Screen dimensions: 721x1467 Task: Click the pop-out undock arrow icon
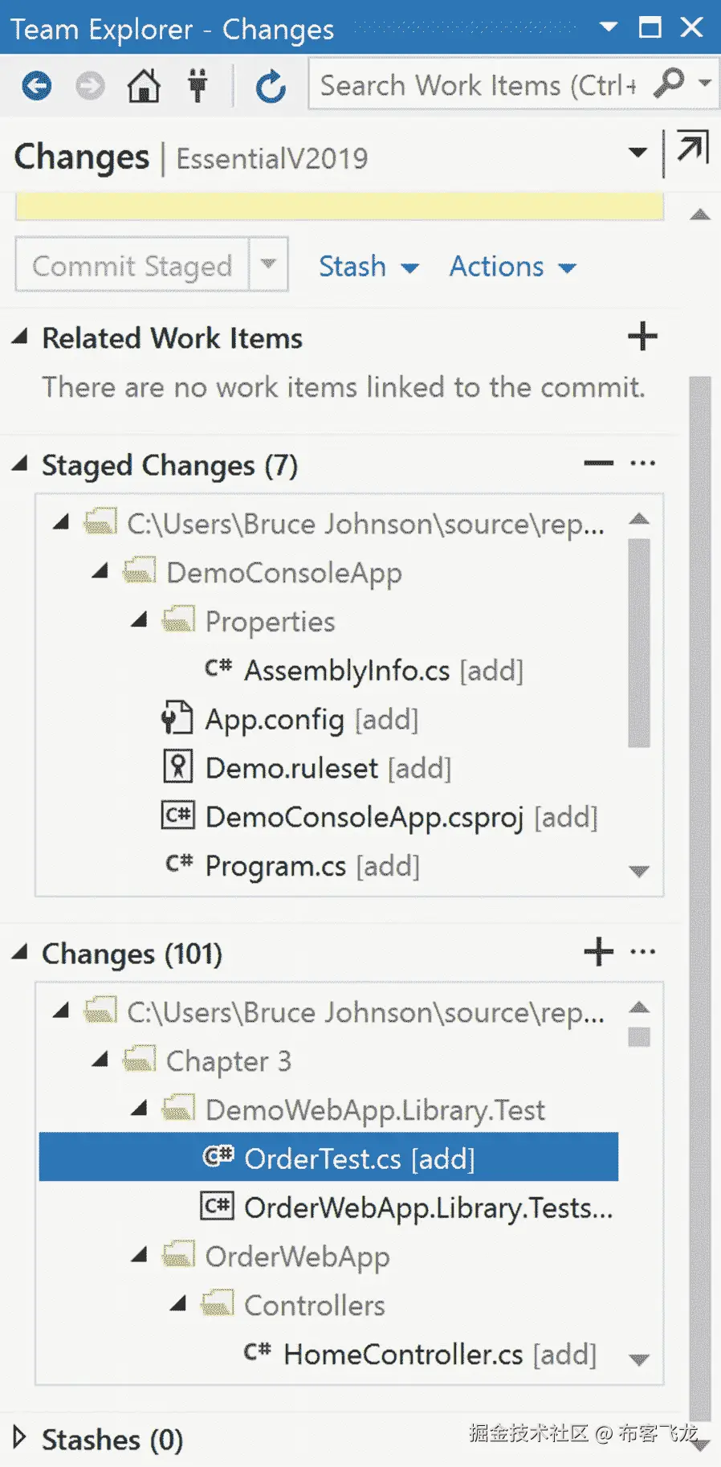(x=692, y=149)
